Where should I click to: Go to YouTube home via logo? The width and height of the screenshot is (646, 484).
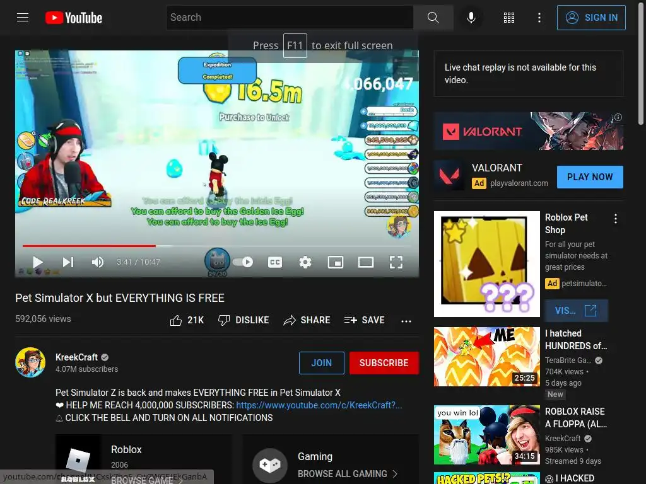click(74, 18)
